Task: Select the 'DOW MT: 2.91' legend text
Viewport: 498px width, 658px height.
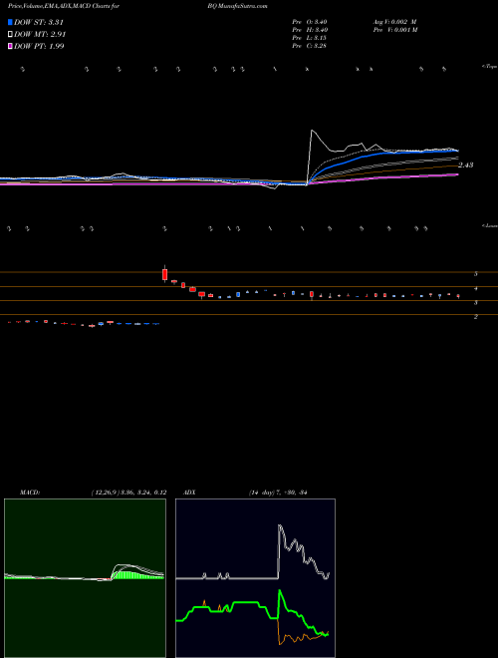Action: point(40,35)
